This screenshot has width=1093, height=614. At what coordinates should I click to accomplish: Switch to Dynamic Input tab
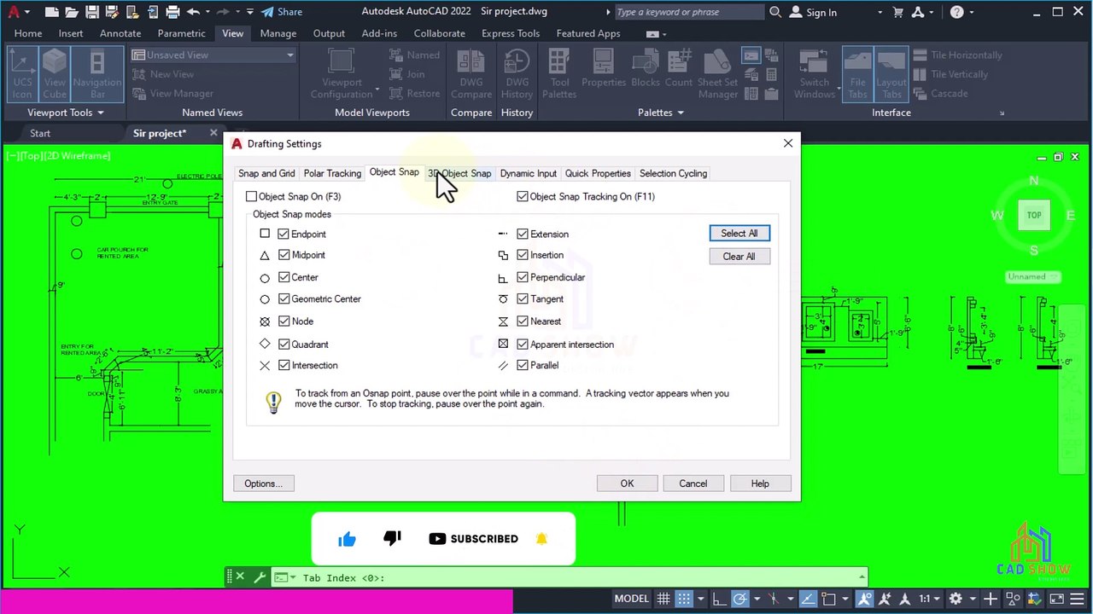point(529,173)
